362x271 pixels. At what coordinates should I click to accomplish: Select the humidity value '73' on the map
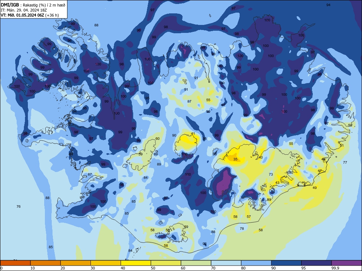271,175
